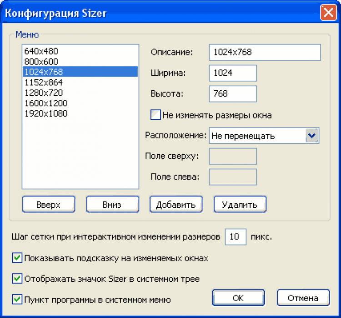Select the 1280x720 list entry
Viewport: 341px width, 318px height.
point(80,93)
